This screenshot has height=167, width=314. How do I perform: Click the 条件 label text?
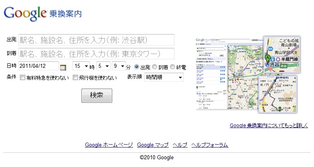click(11, 77)
